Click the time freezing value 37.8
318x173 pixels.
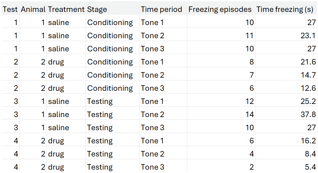308,115
